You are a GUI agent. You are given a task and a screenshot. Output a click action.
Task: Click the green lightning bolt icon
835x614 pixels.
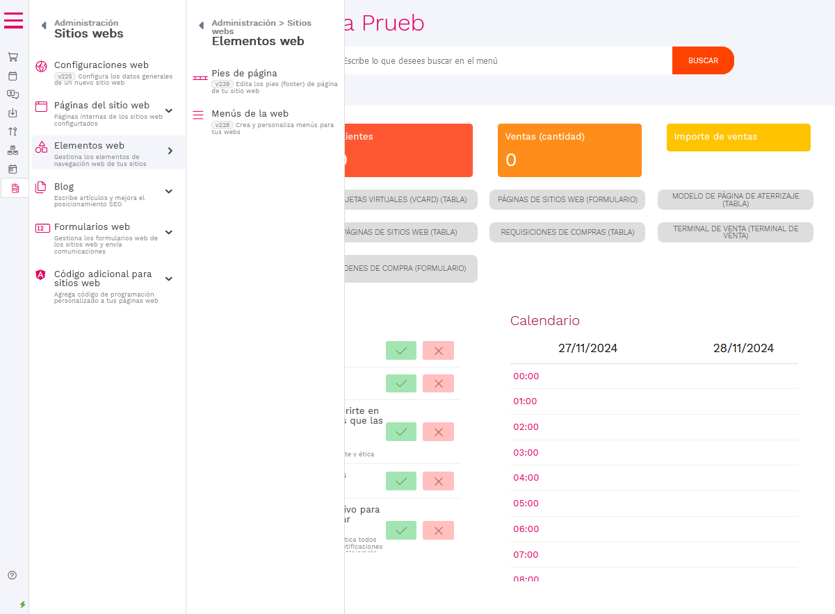[22, 604]
